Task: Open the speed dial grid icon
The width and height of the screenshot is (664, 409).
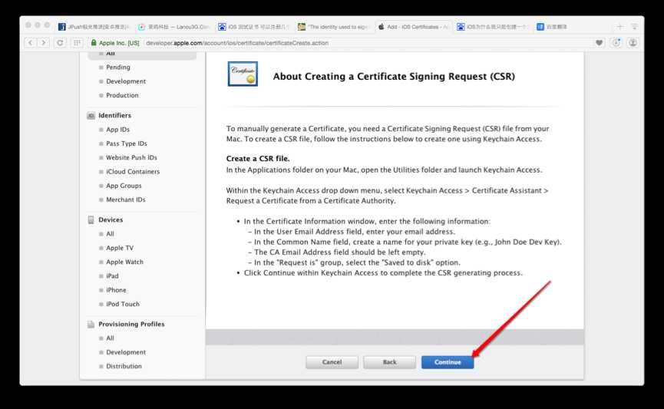Action: (77, 43)
